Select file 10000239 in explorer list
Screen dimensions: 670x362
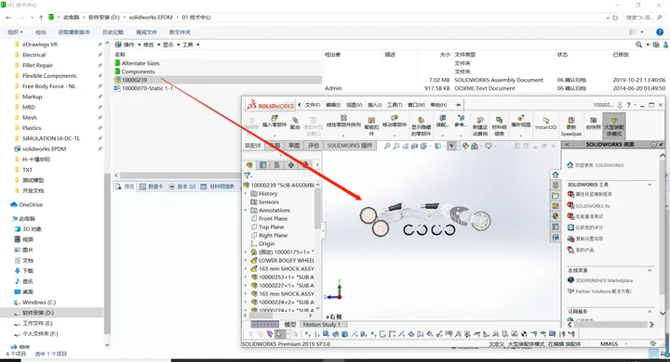coord(134,80)
